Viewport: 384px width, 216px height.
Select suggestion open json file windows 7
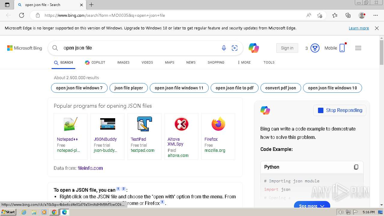[x=79, y=88]
